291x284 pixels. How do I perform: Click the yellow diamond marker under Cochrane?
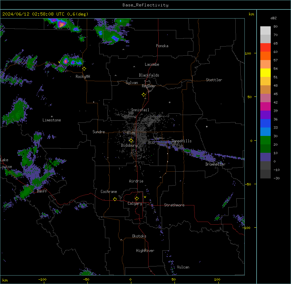coord(115,199)
